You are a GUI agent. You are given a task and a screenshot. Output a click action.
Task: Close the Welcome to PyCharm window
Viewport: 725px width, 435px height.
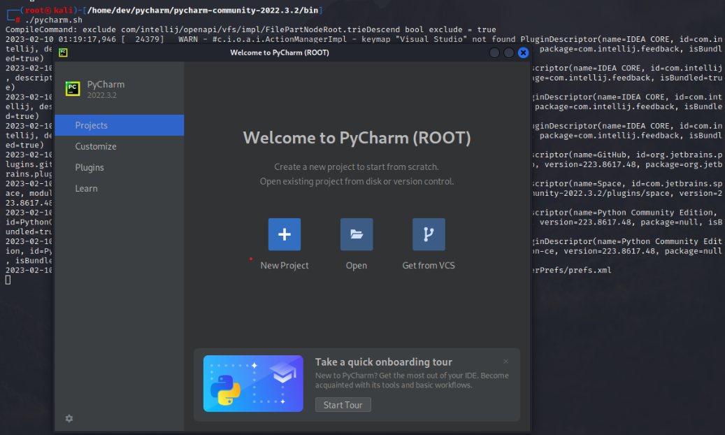point(523,52)
